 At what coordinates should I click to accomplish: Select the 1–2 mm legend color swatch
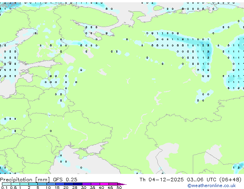[24, 184]
